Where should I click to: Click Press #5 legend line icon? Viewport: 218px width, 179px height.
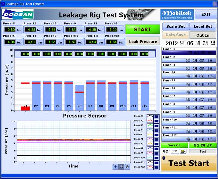click(x=150, y=134)
